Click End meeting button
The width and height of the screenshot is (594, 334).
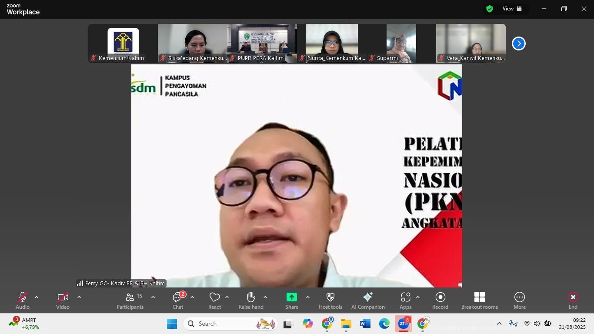tap(573, 301)
